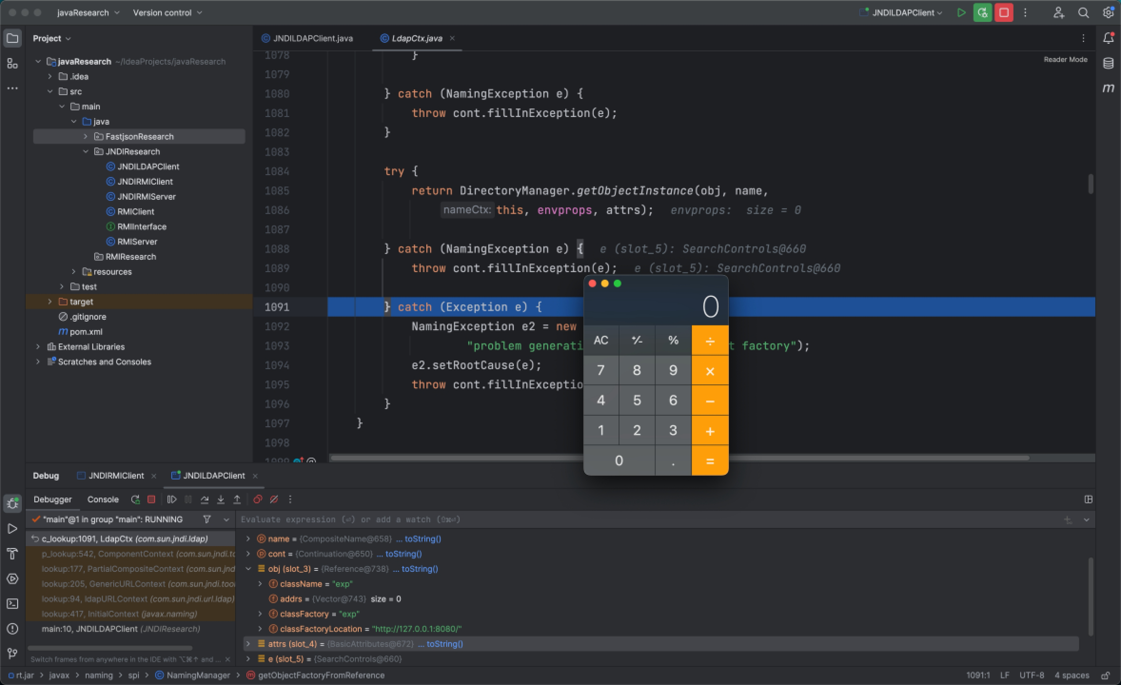Open the Structure tool window icon
The height and width of the screenshot is (685, 1121).
12,63
